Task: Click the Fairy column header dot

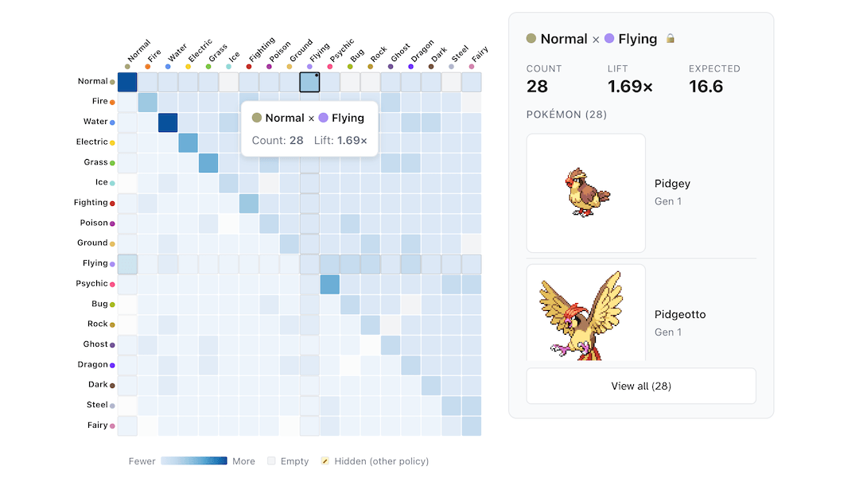Action: pyautogui.click(x=472, y=67)
